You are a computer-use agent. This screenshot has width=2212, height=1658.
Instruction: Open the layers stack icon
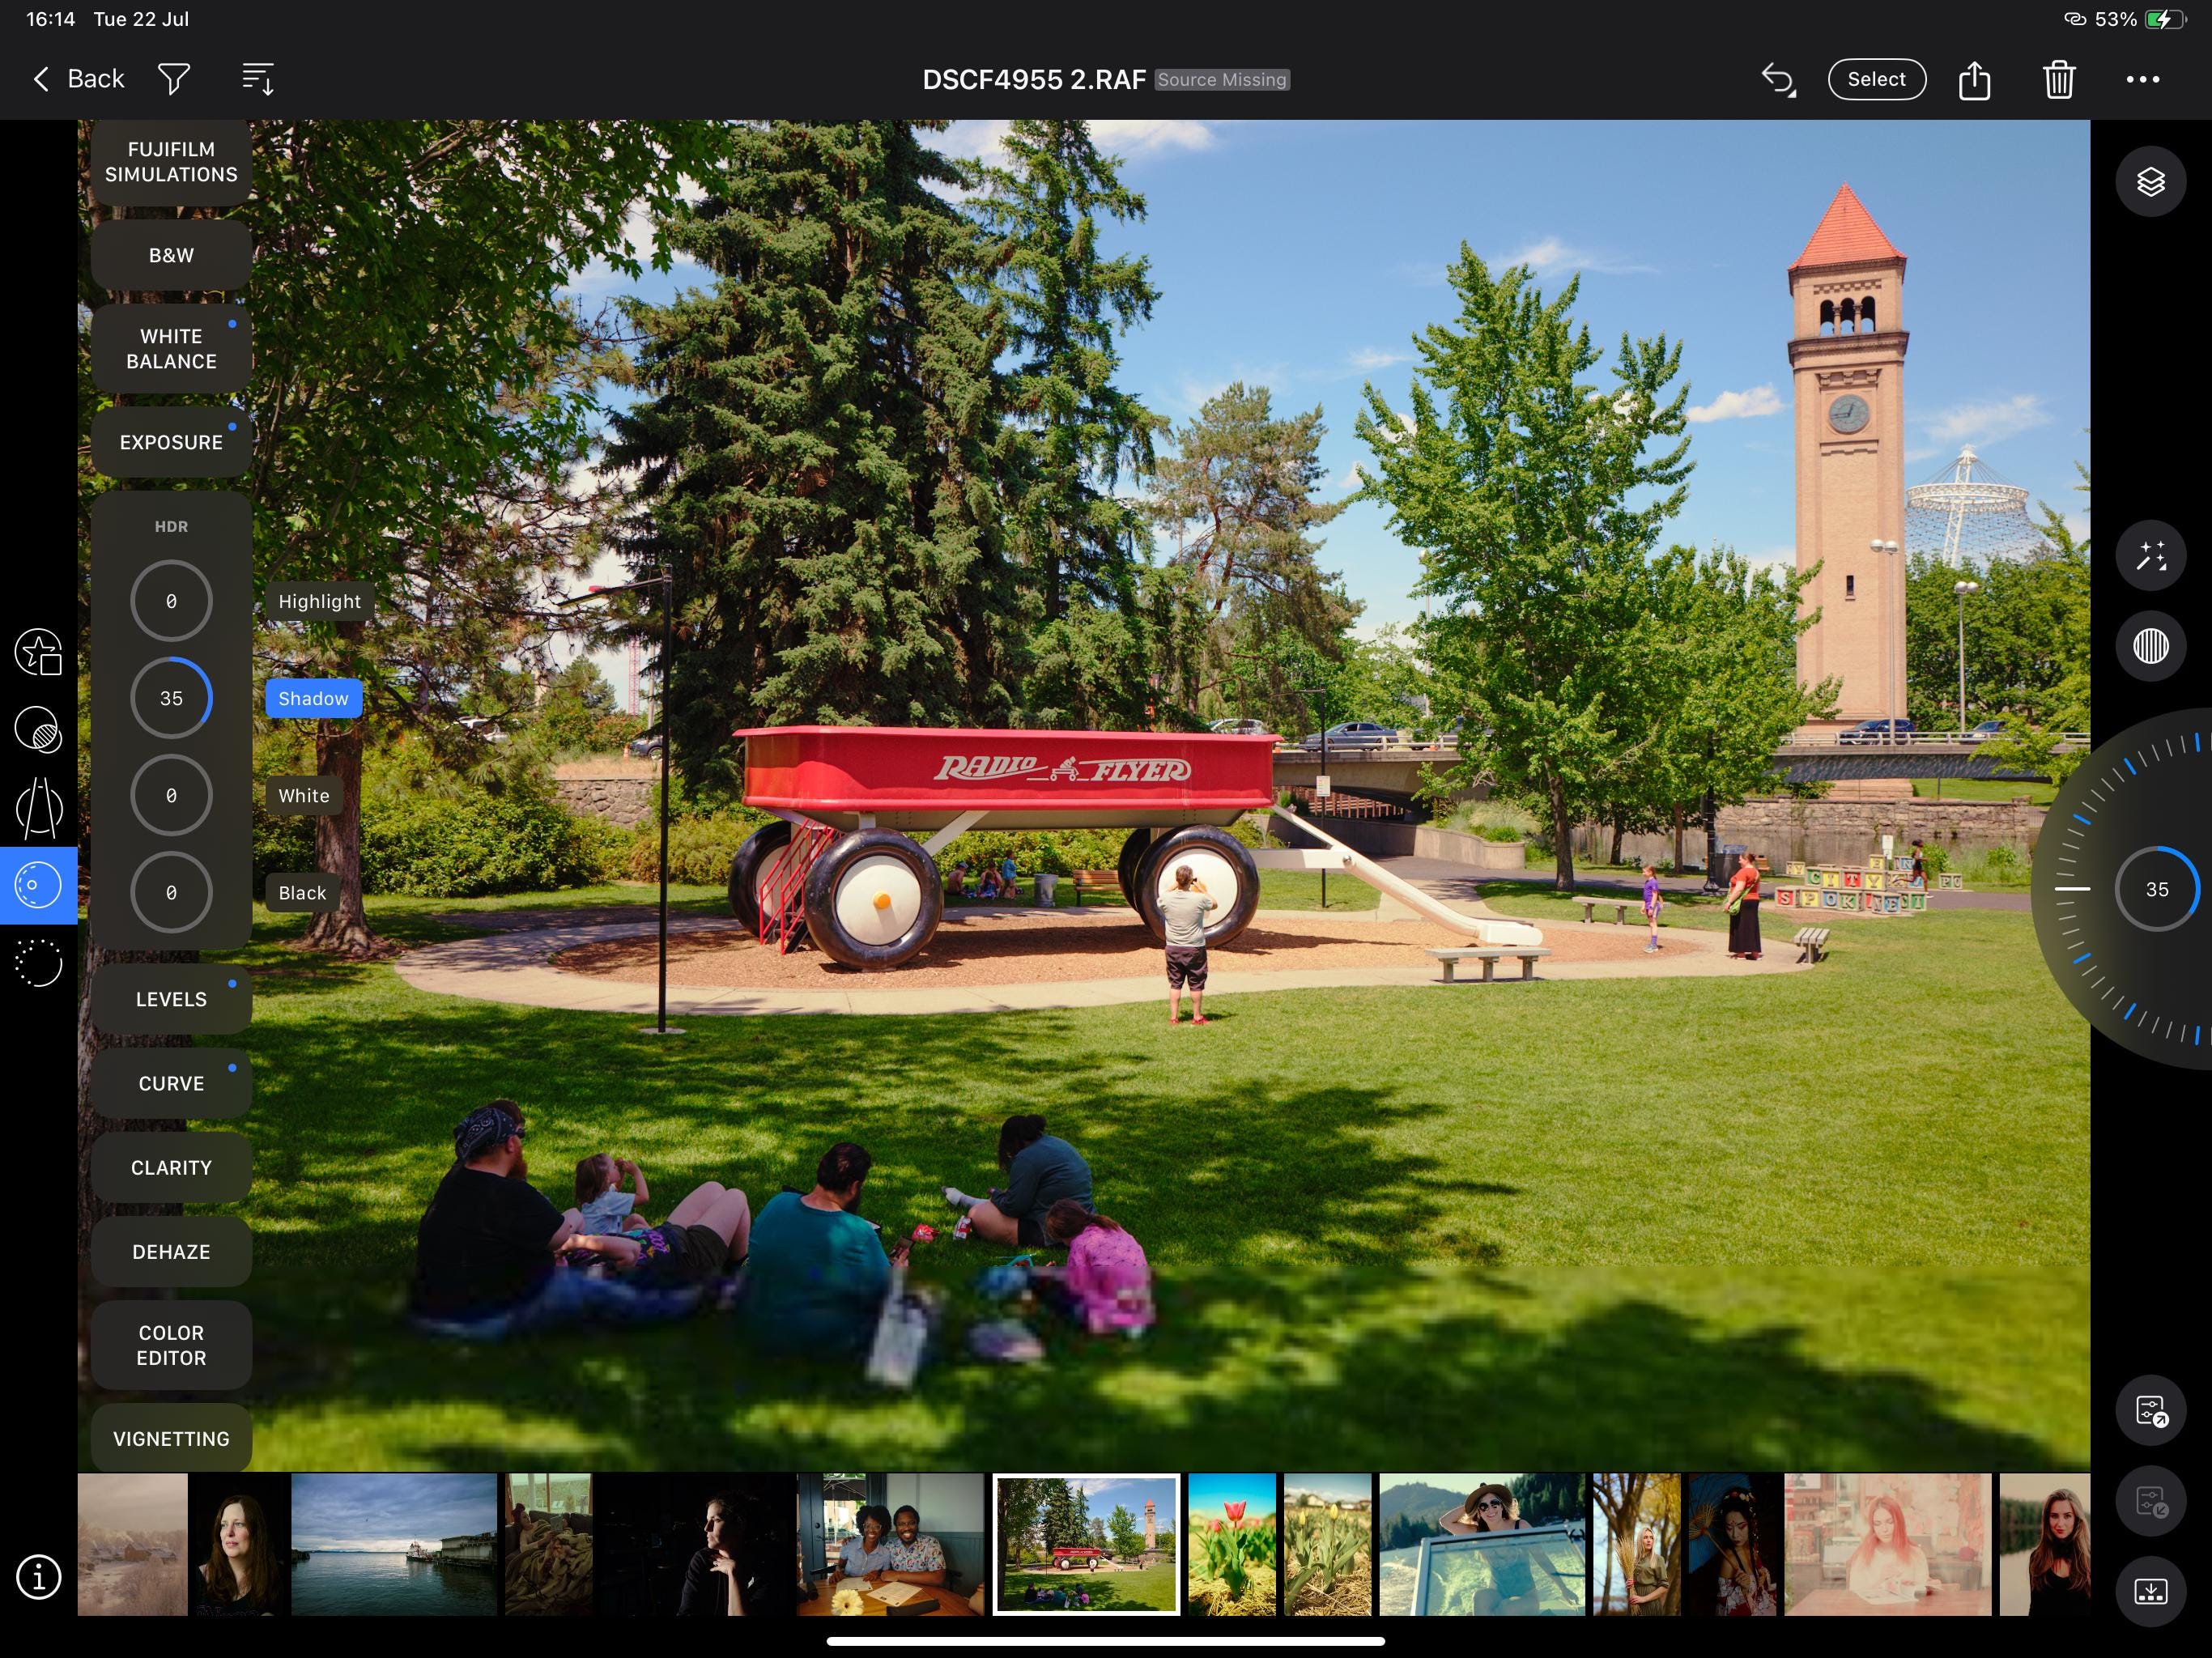pyautogui.click(x=2151, y=182)
